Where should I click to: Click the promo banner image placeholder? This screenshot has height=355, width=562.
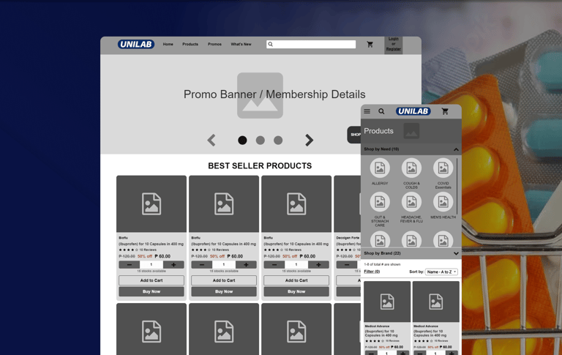click(x=261, y=95)
